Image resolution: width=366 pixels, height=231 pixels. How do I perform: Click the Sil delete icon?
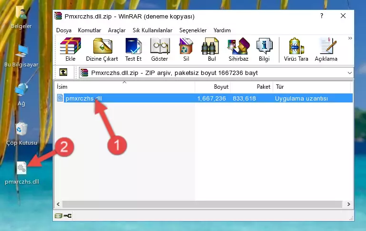coord(186,49)
